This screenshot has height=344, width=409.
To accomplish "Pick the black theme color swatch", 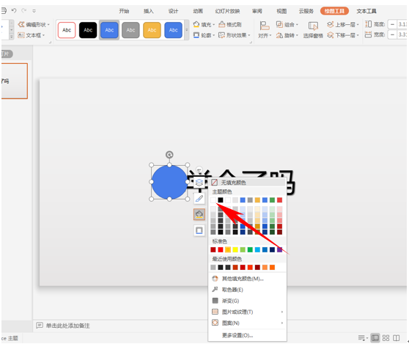I will [x=221, y=200].
